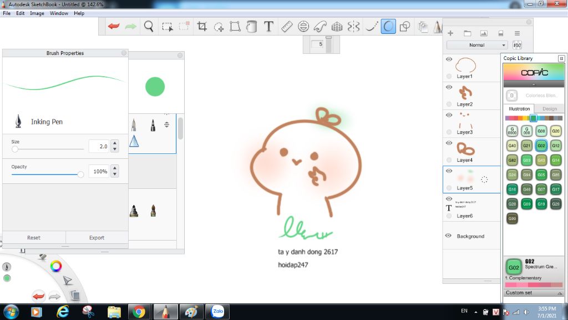
Task: Enable the Ruler guide tool
Action: click(287, 26)
